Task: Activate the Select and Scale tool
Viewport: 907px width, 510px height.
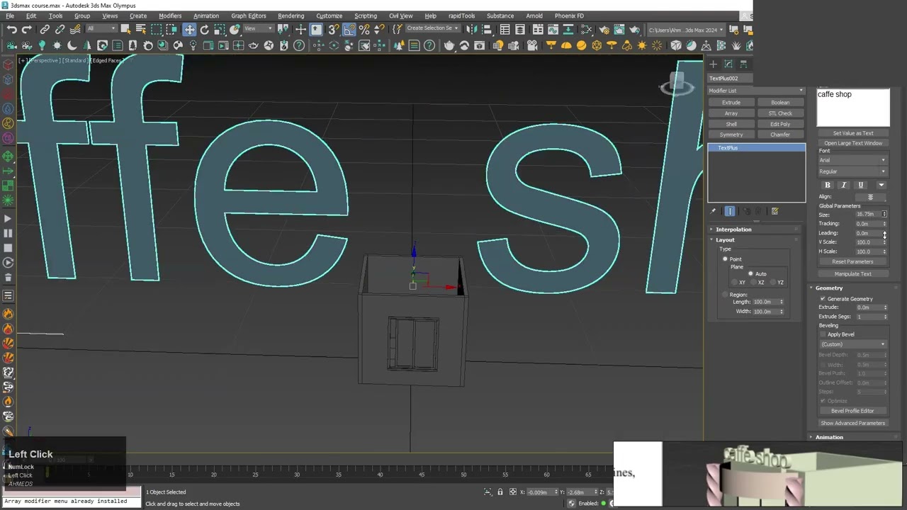Action: 220,29
